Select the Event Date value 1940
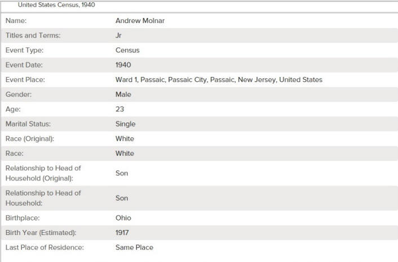Image resolution: width=398 pixels, height=262 pixels. point(123,65)
